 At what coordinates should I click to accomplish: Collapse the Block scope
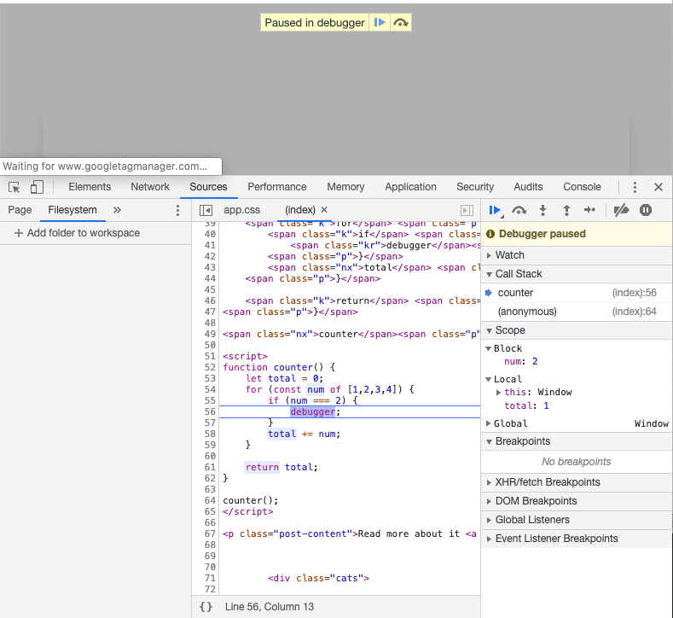coord(489,348)
